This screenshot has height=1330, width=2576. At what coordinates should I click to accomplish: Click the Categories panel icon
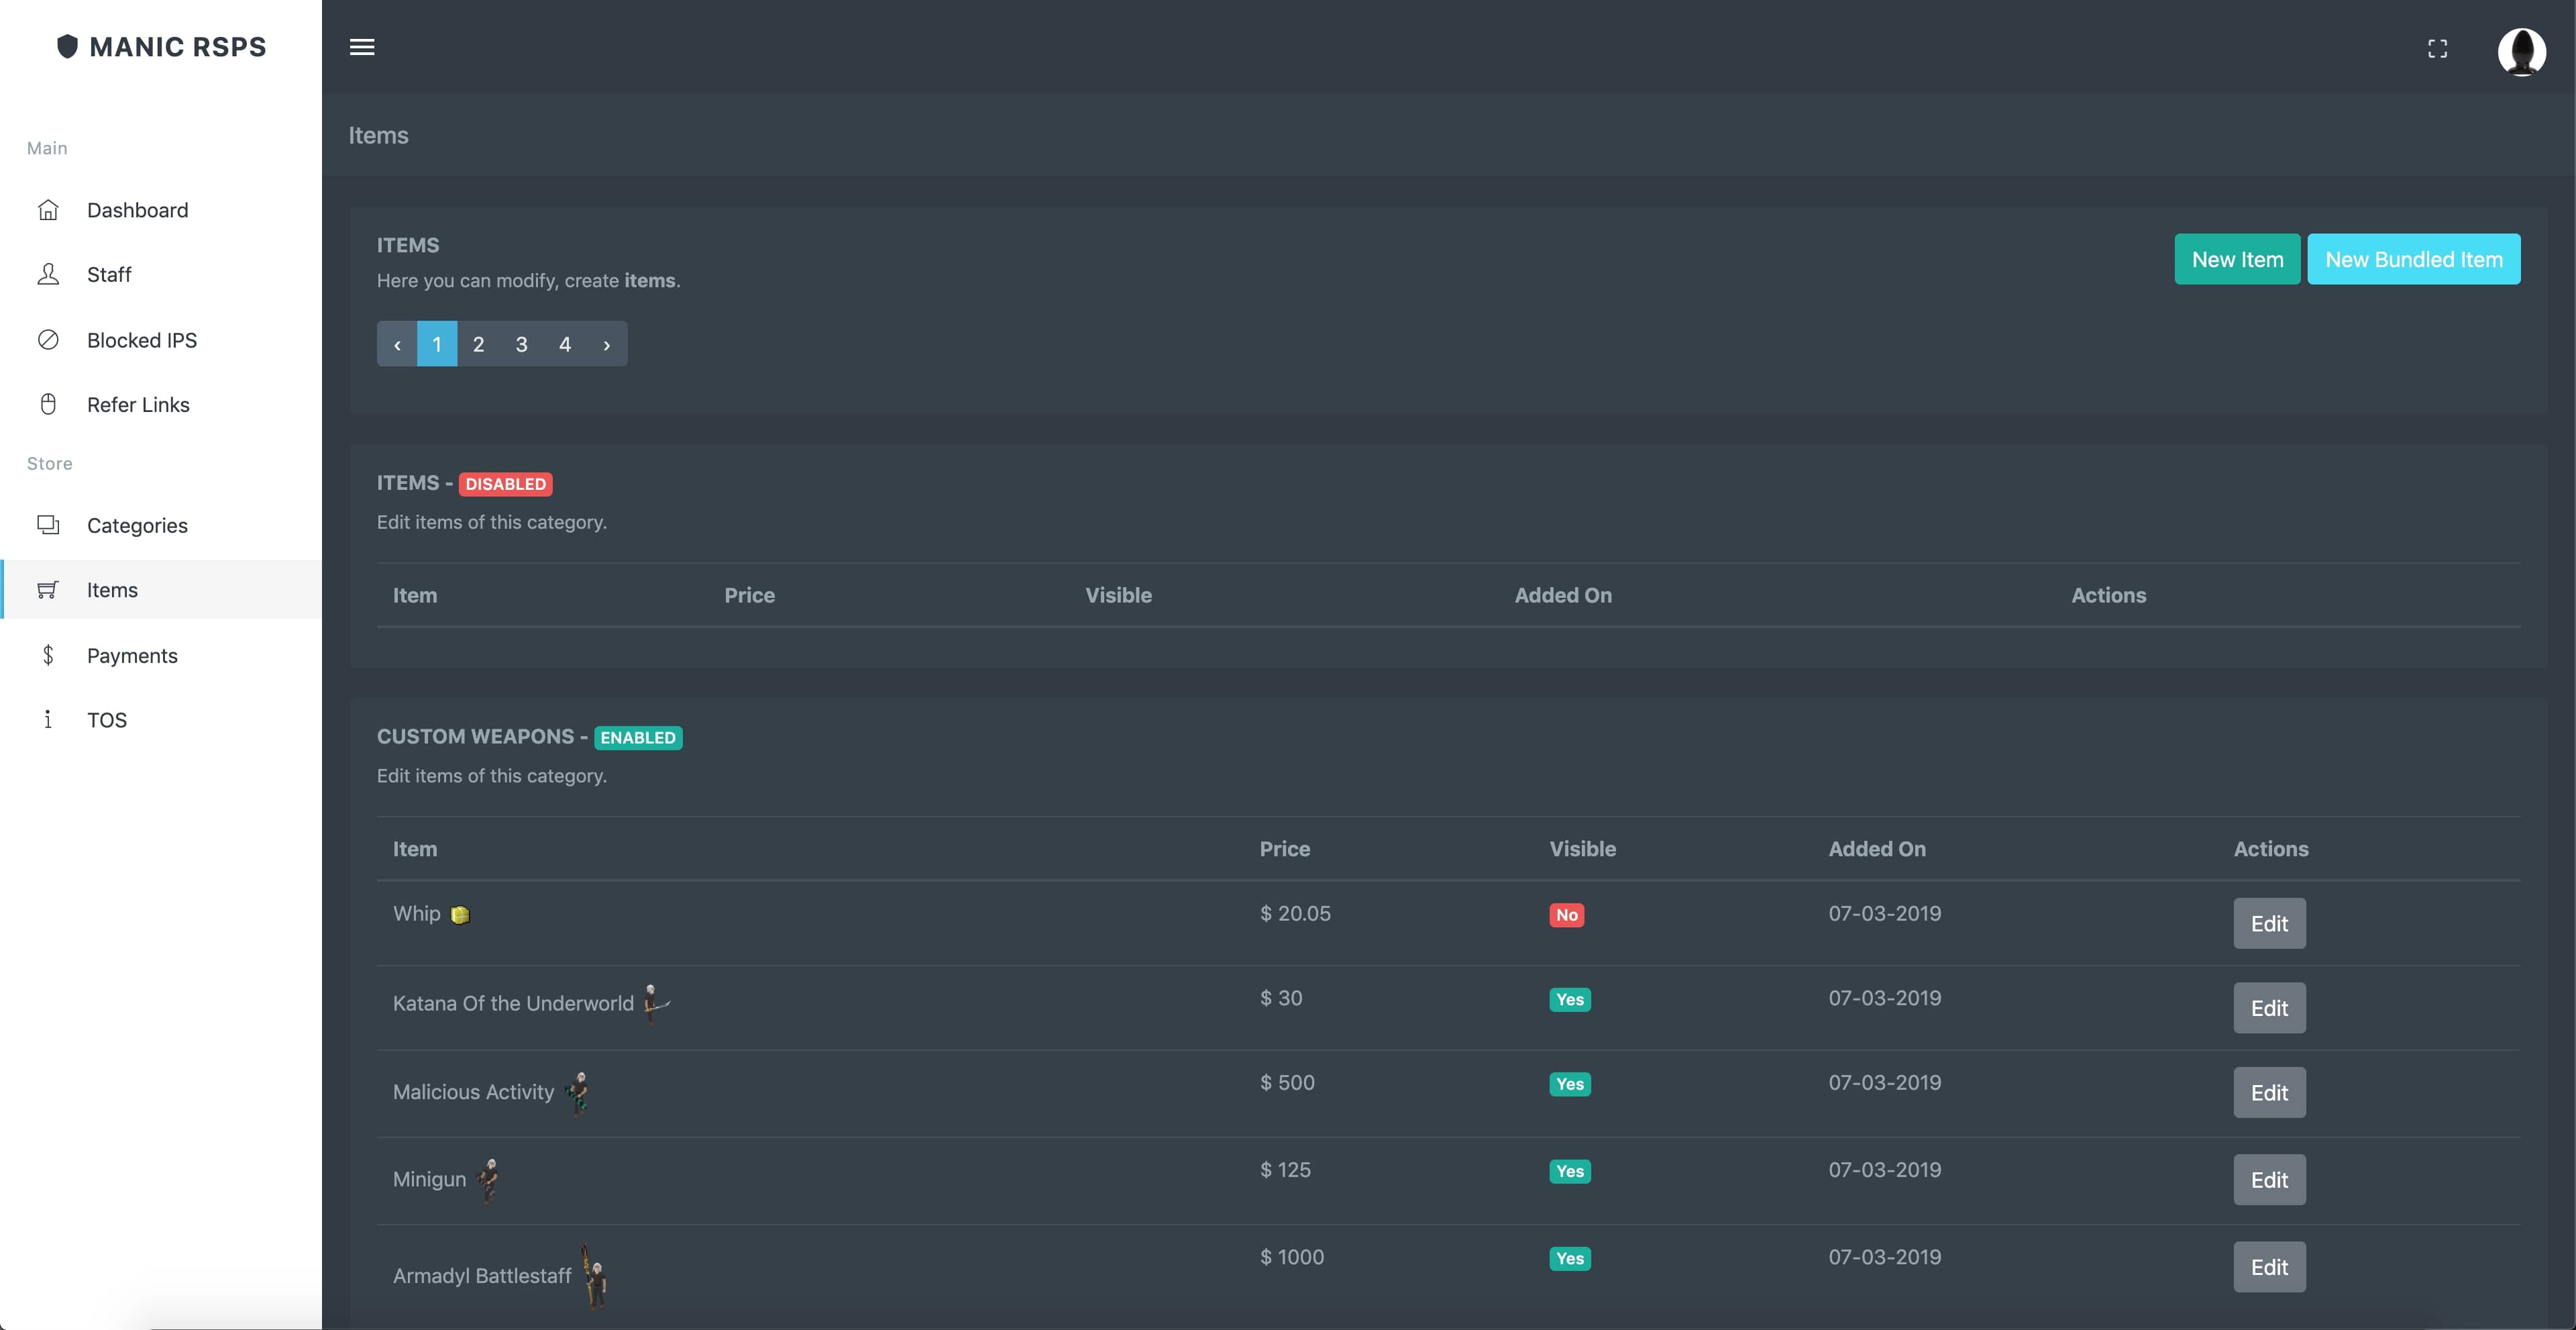point(48,525)
